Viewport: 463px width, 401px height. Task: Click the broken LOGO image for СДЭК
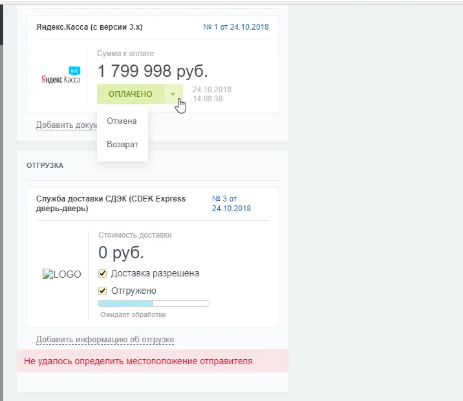click(61, 274)
